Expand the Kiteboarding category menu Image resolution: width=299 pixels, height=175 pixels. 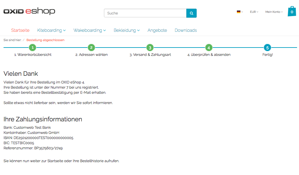pyautogui.click(x=51, y=30)
